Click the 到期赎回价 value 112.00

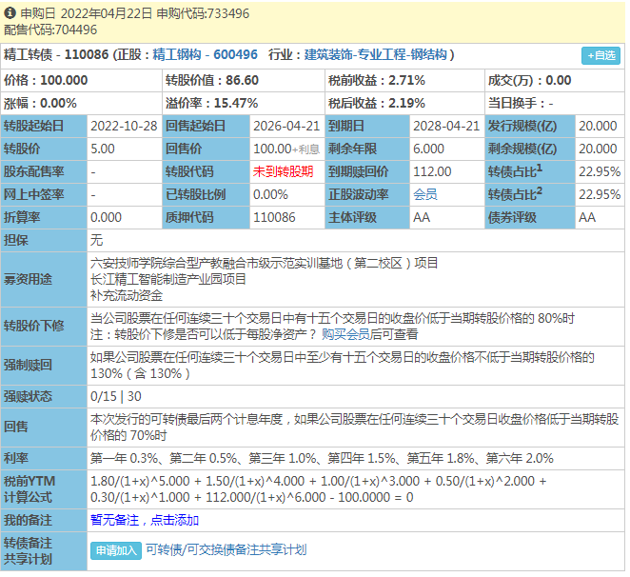tap(432, 171)
